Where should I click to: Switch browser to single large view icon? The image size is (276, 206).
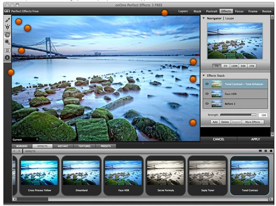(271, 151)
